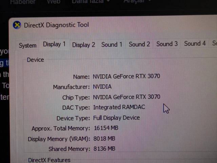Click the Device group label

tap(35, 60)
